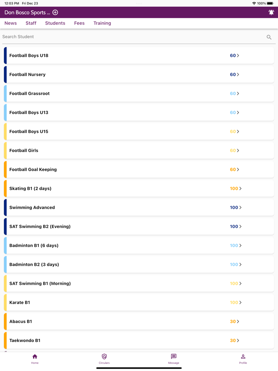This screenshot has width=278, height=371.
Task: Switch to the Fees tab
Action: pos(79,23)
